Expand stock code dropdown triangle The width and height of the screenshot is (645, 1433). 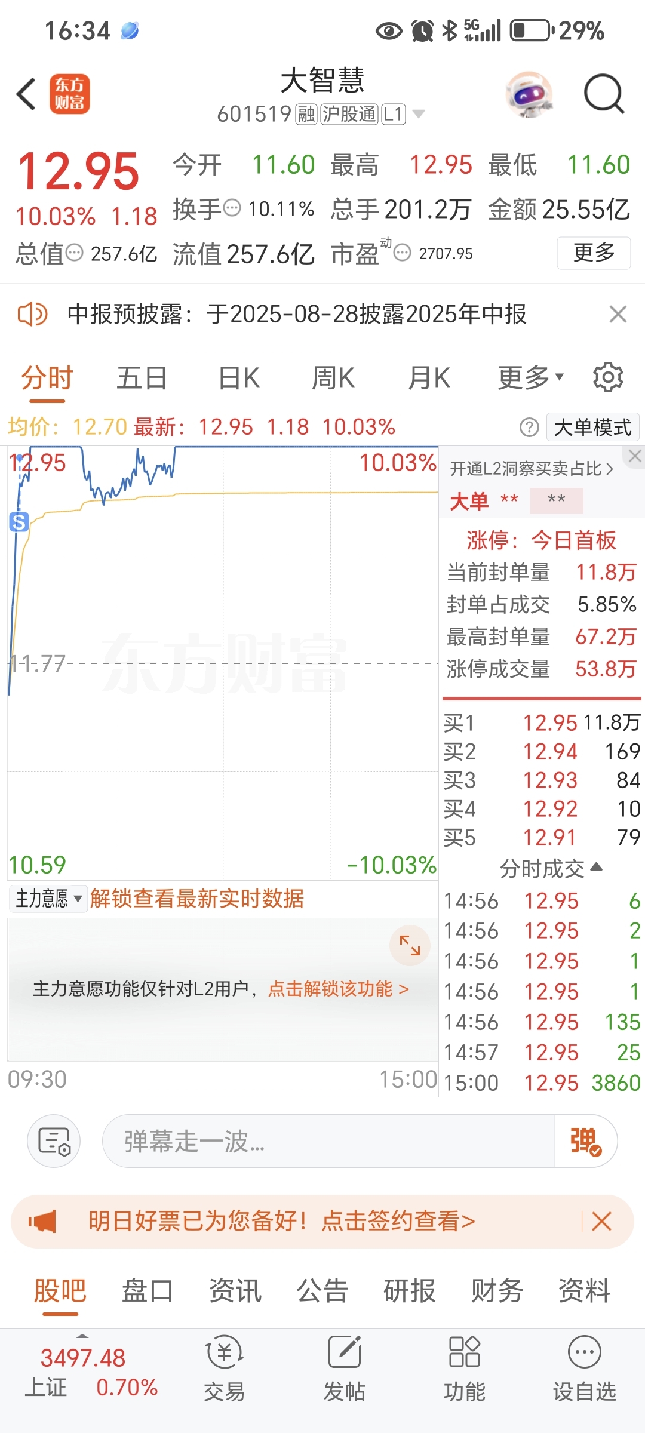tap(419, 114)
